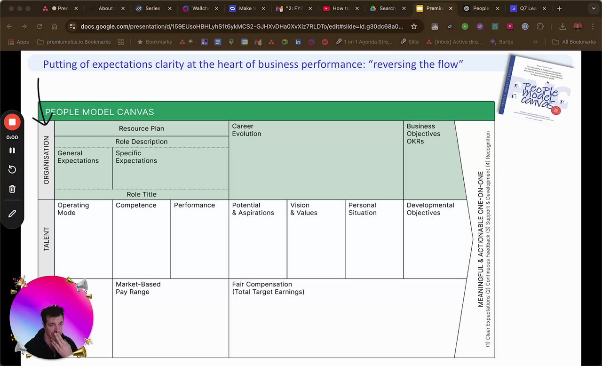The width and height of the screenshot is (602, 366).
Task: Delete the recording with the trash icon
Action: click(12, 189)
